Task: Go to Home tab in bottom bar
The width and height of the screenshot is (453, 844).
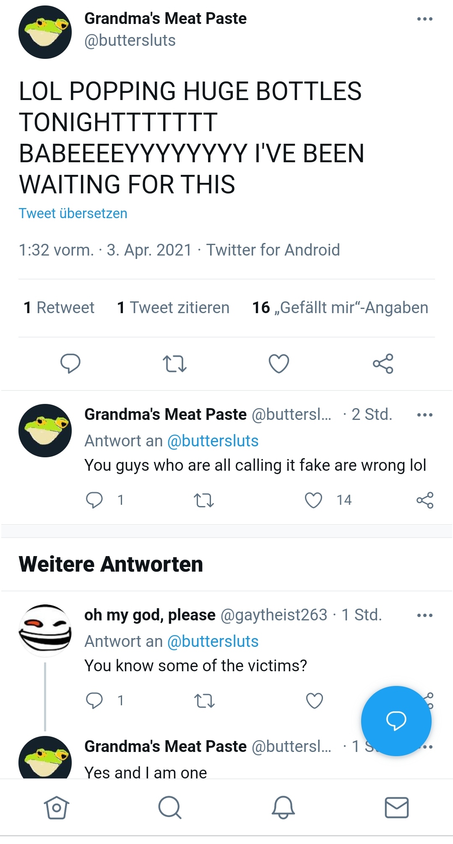Action: [57, 807]
